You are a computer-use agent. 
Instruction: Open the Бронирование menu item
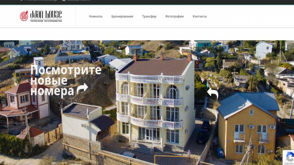coord(122,16)
